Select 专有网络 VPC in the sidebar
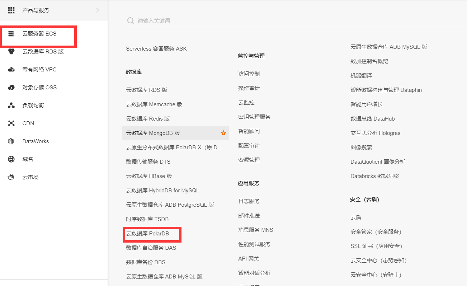This screenshot has height=286, width=467. [39, 70]
